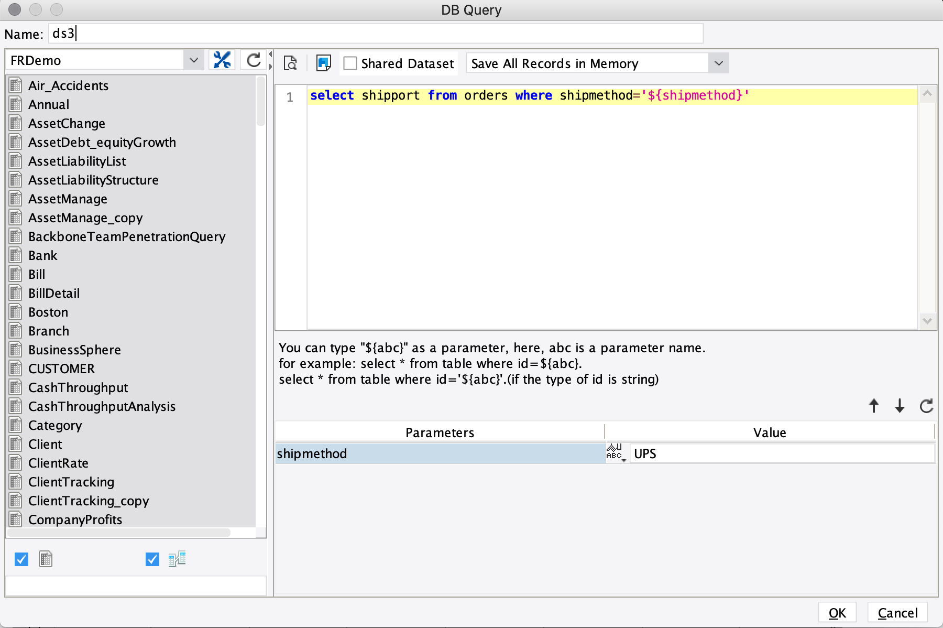Open the FRDemo connection dropdown
The width and height of the screenshot is (943, 628).
tap(194, 60)
